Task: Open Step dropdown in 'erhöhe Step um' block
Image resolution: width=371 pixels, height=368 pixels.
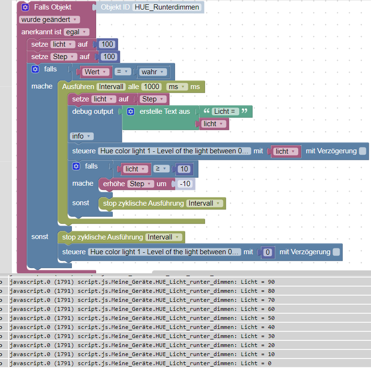Action: click(x=141, y=184)
